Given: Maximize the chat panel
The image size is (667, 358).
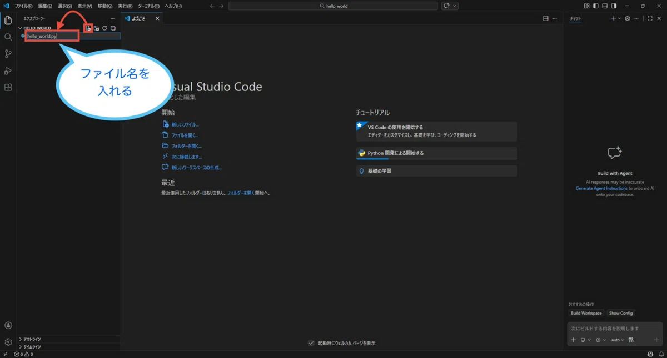Looking at the screenshot, I should pos(650,18).
